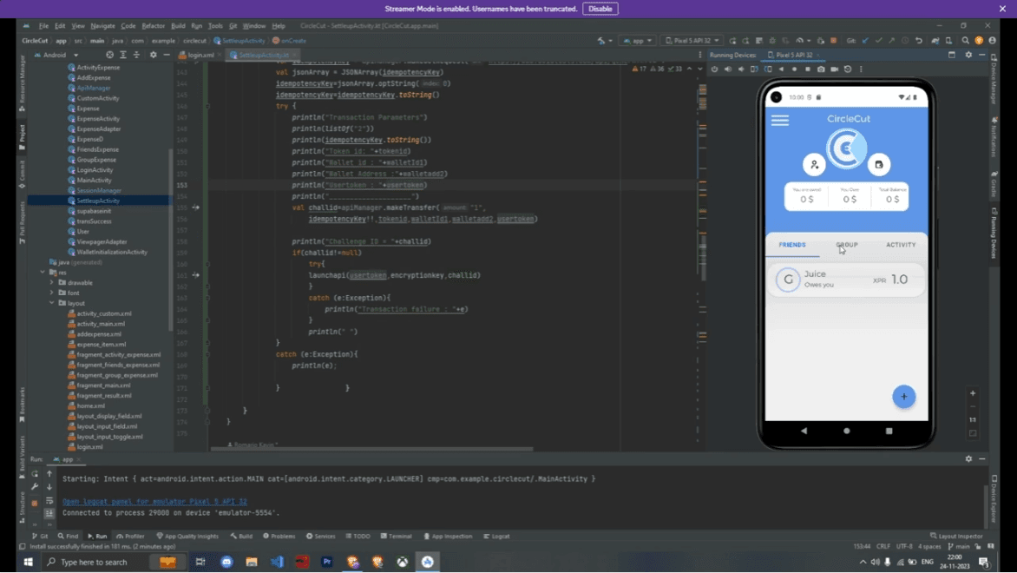
Task: Open Running Devices settings gear
Action: point(968,56)
